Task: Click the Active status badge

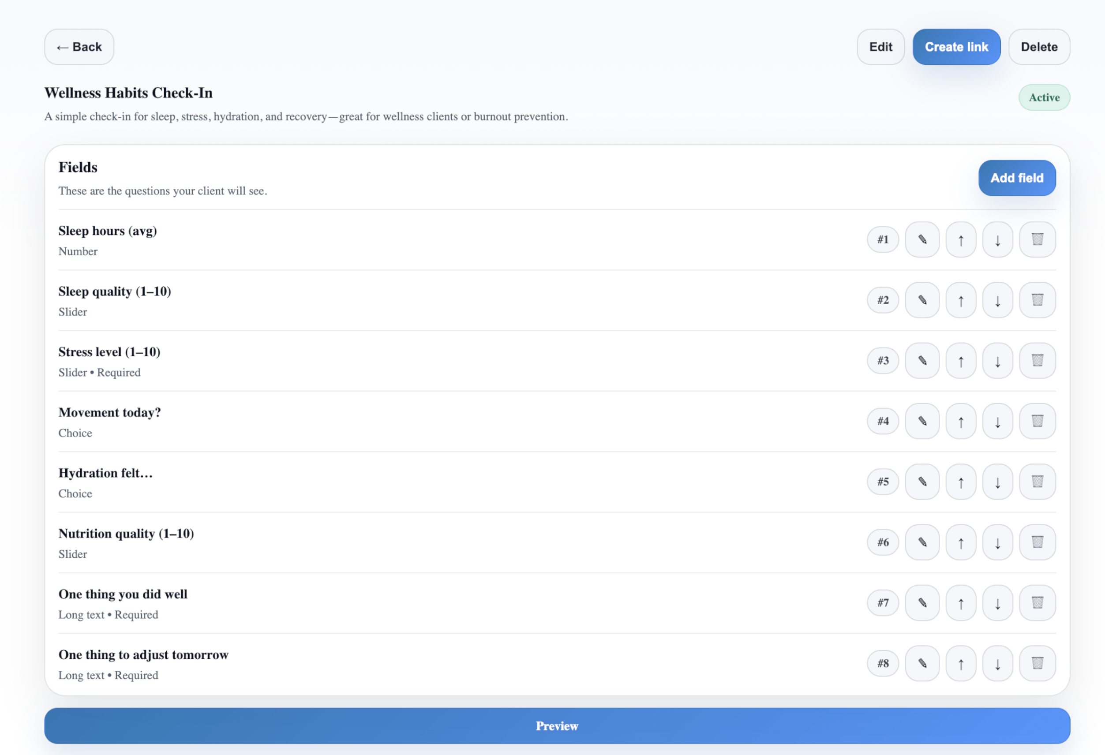Action: 1044,97
